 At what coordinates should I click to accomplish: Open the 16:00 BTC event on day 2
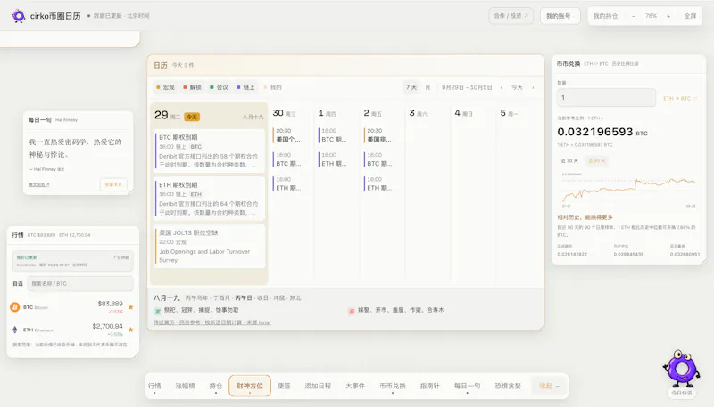coord(380,159)
